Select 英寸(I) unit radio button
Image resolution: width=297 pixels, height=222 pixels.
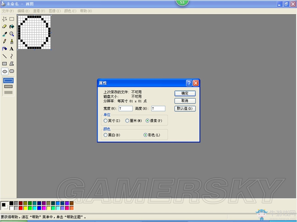(x=112, y=121)
